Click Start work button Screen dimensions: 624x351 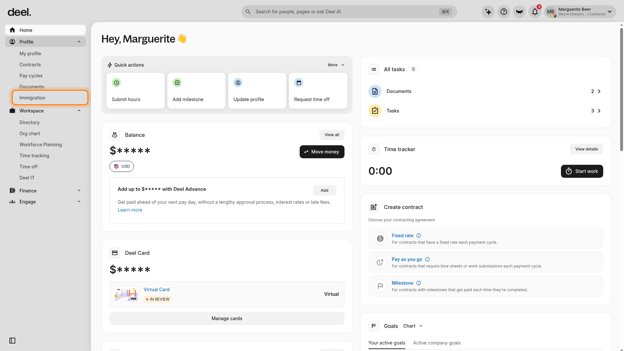click(x=582, y=171)
